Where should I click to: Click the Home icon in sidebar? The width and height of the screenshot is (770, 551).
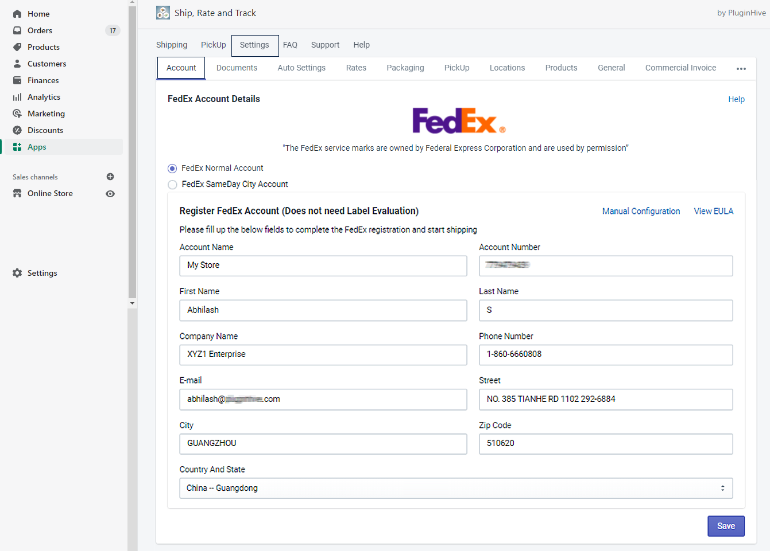[17, 14]
